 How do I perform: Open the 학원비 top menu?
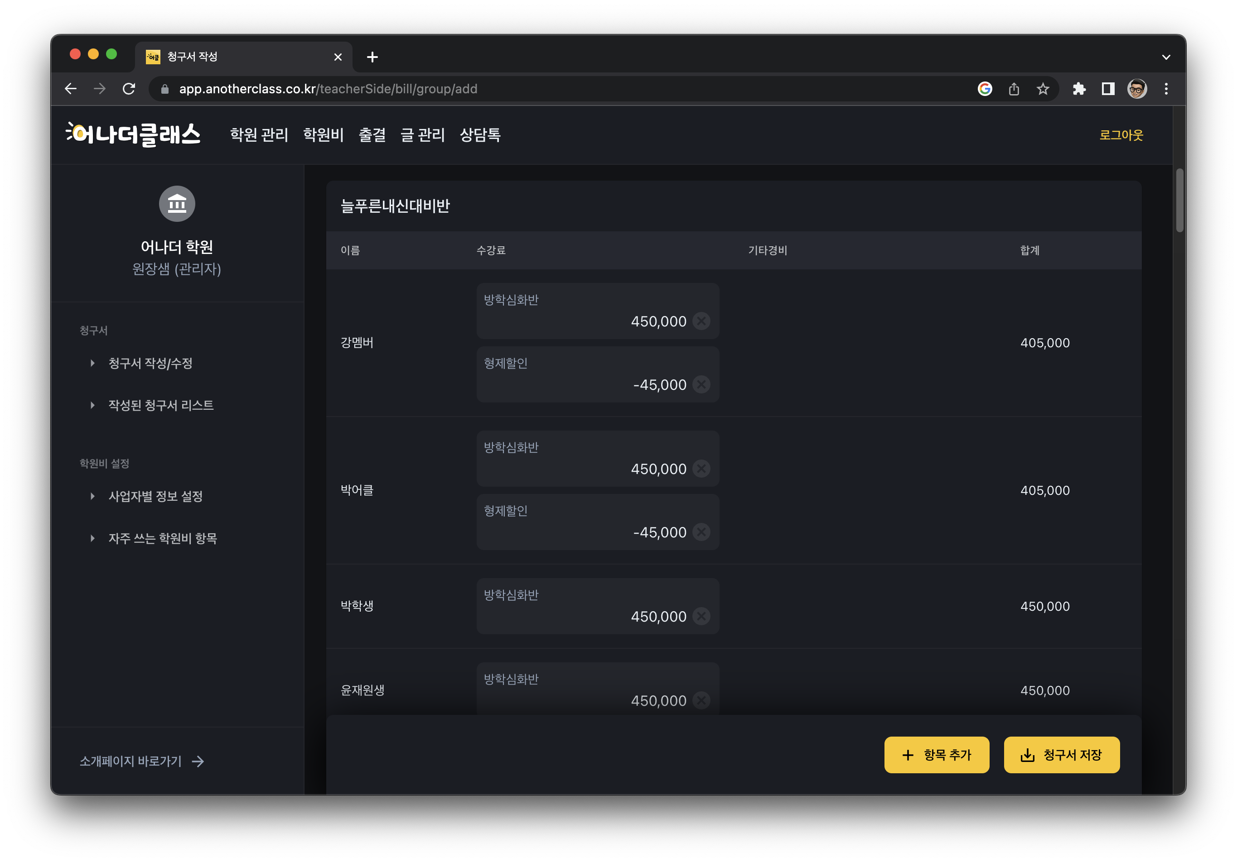coord(323,134)
